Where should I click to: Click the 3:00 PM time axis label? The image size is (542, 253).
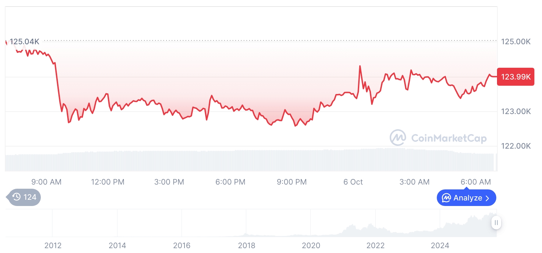(x=169, y=182)
